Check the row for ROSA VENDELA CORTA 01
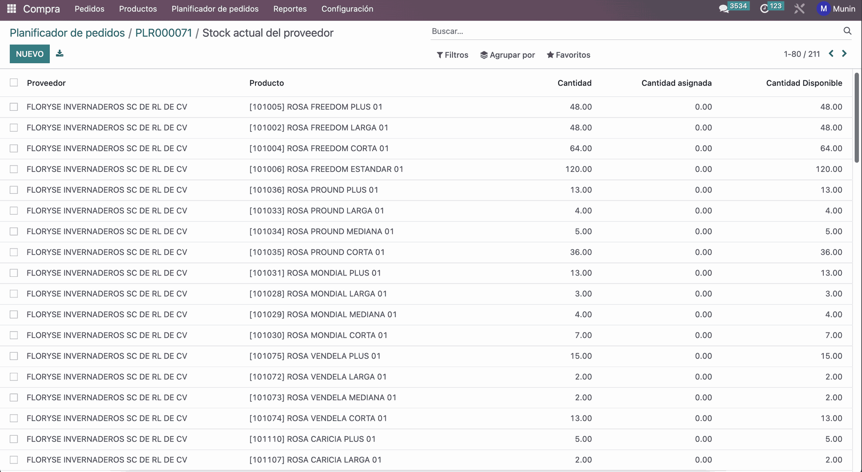Image resolution: width=862 pixels, height=472 pixels. pos(14,418)
